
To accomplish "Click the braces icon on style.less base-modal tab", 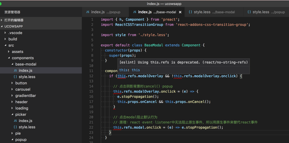I will 190,12.
